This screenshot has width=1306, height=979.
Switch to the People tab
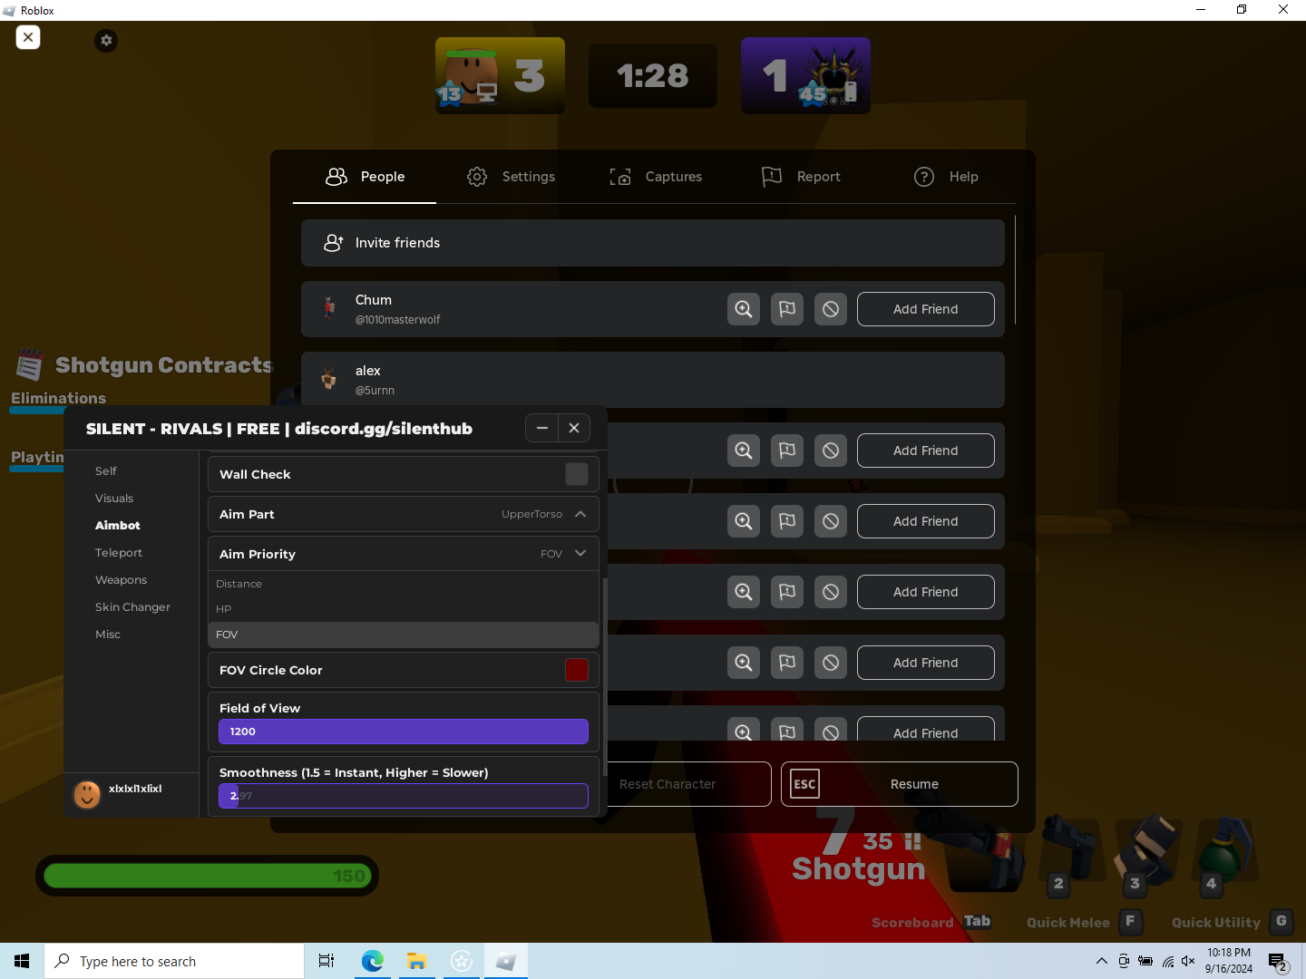[x=365, y=177]
